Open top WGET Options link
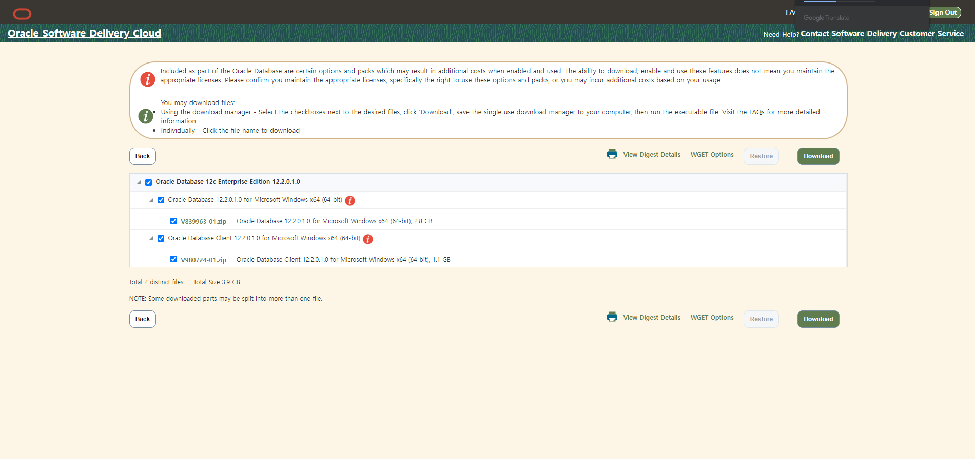Screen dimensions: 975x459 tap(712, 155)
